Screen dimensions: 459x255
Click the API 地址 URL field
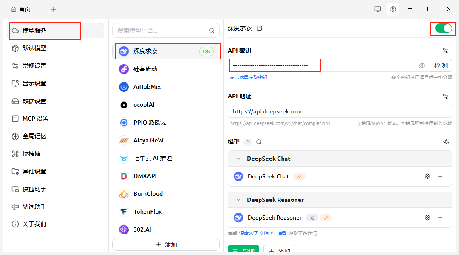point(340,111)
